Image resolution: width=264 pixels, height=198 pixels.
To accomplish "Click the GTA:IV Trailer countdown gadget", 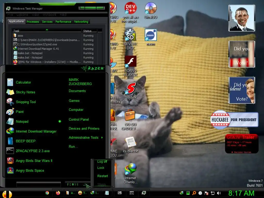I will (242, 144).
